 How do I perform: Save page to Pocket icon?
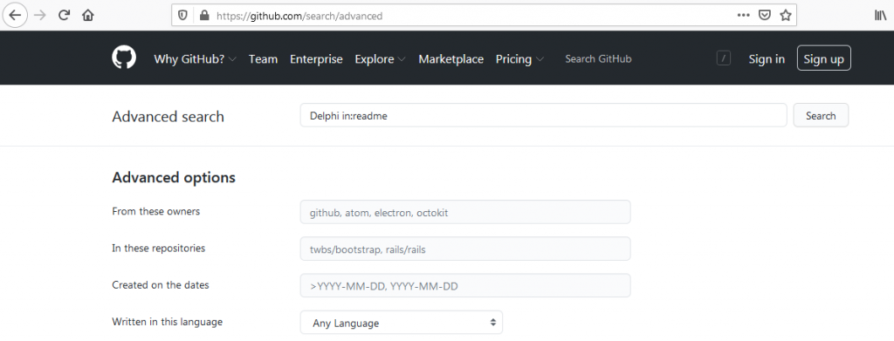coord(765,16)
